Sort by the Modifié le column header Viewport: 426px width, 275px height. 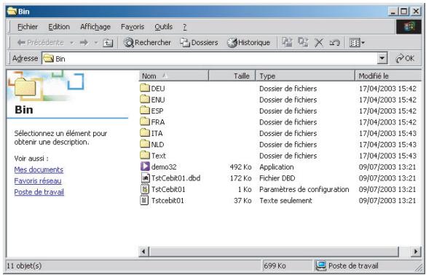pyautogui.click(x=388, y=76)
